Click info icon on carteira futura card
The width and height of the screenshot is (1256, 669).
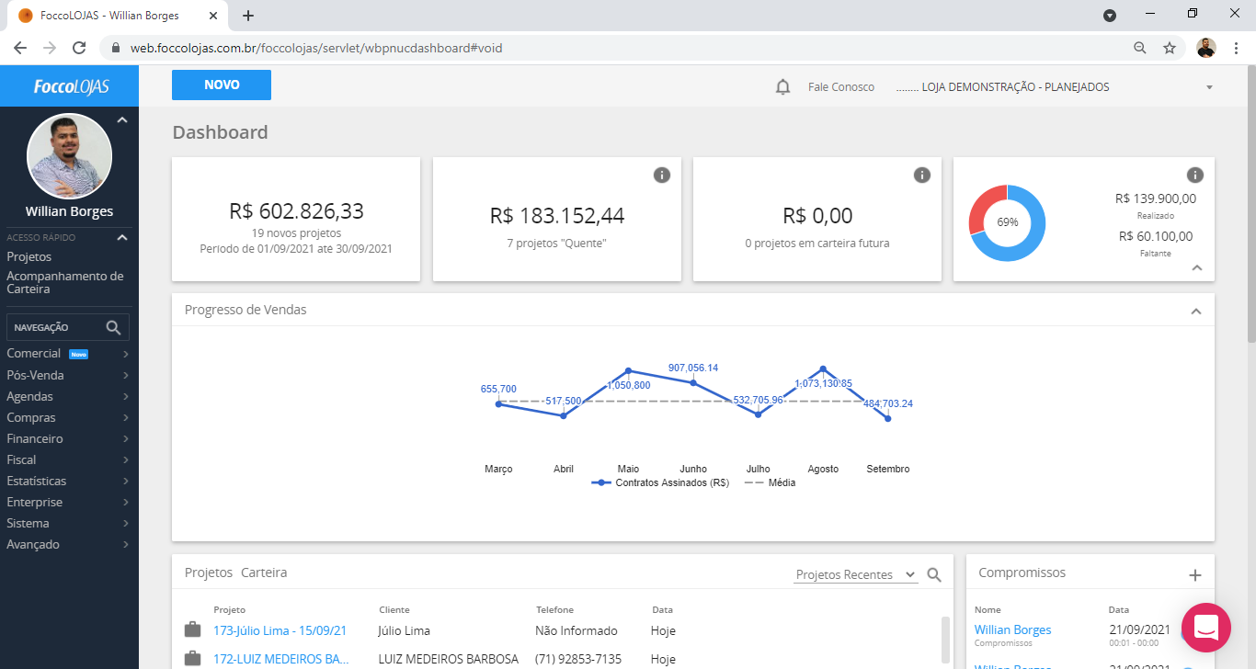tap(921, 175)
